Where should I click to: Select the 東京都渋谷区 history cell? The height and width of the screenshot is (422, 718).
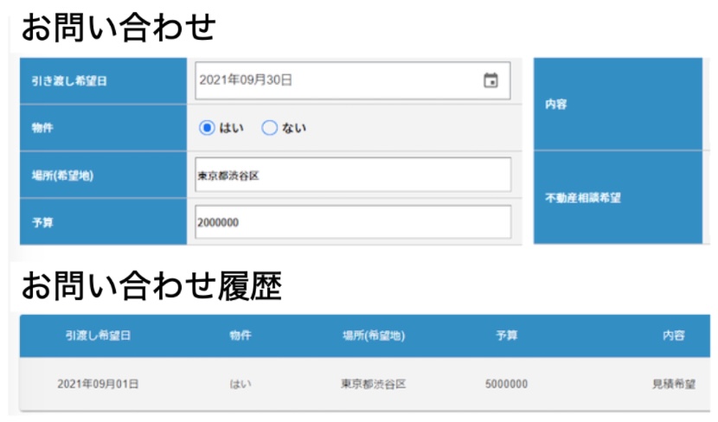coord(374,384)
